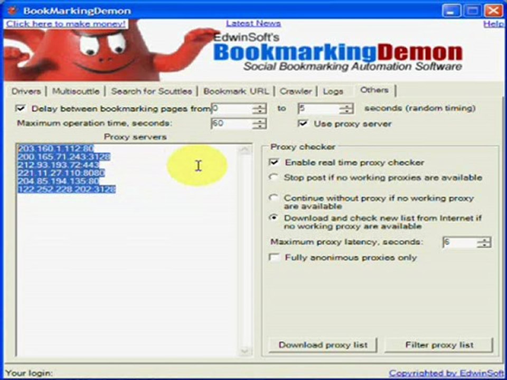This screenshot has height=380, width=507.
Task: Click Download proxy list button
Action: (x=323, y=345)
